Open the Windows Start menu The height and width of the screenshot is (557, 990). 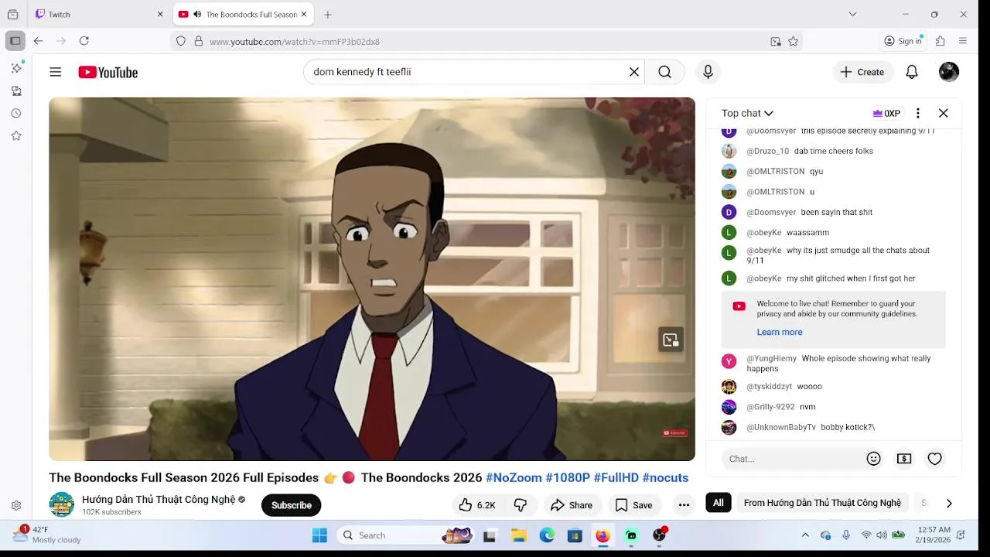pos(319,535)
